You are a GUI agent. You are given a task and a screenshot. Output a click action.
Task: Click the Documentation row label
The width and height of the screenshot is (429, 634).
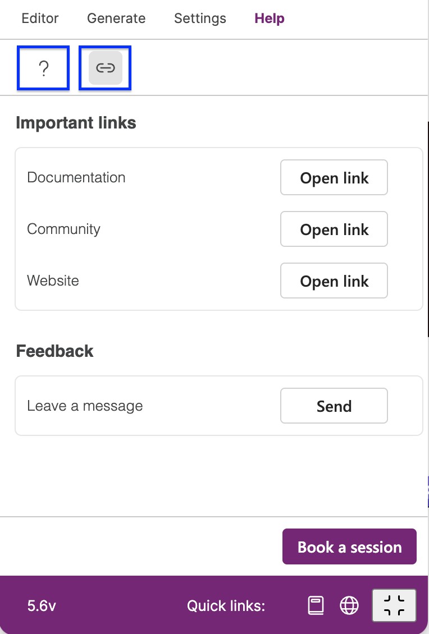tap(76, 177)
